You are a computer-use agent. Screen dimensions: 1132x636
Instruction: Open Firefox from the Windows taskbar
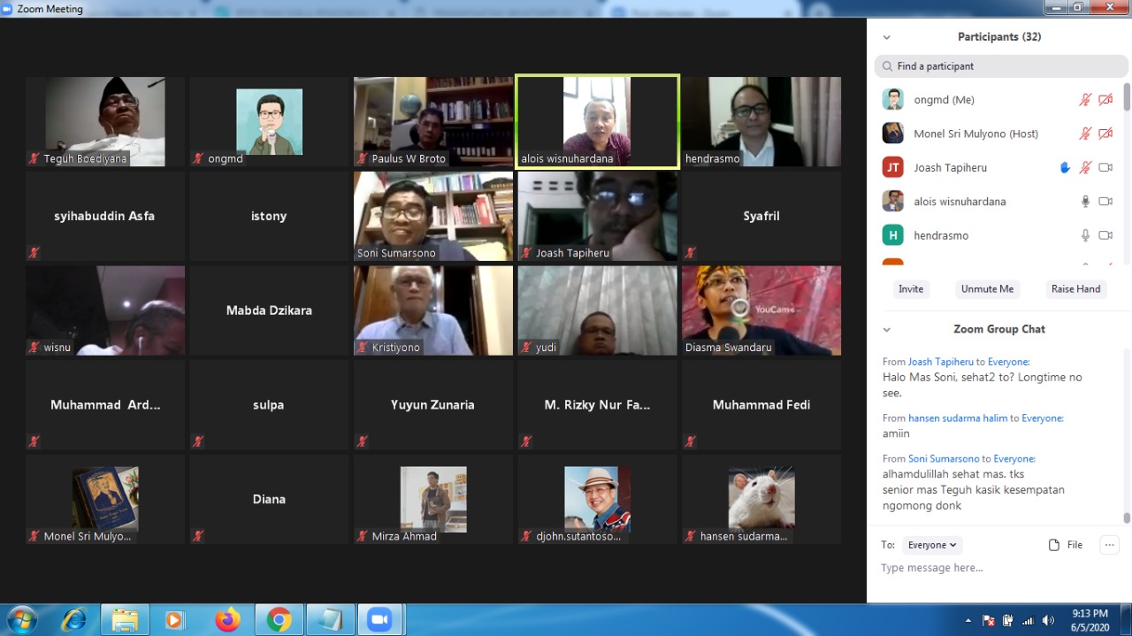point(227,620)
